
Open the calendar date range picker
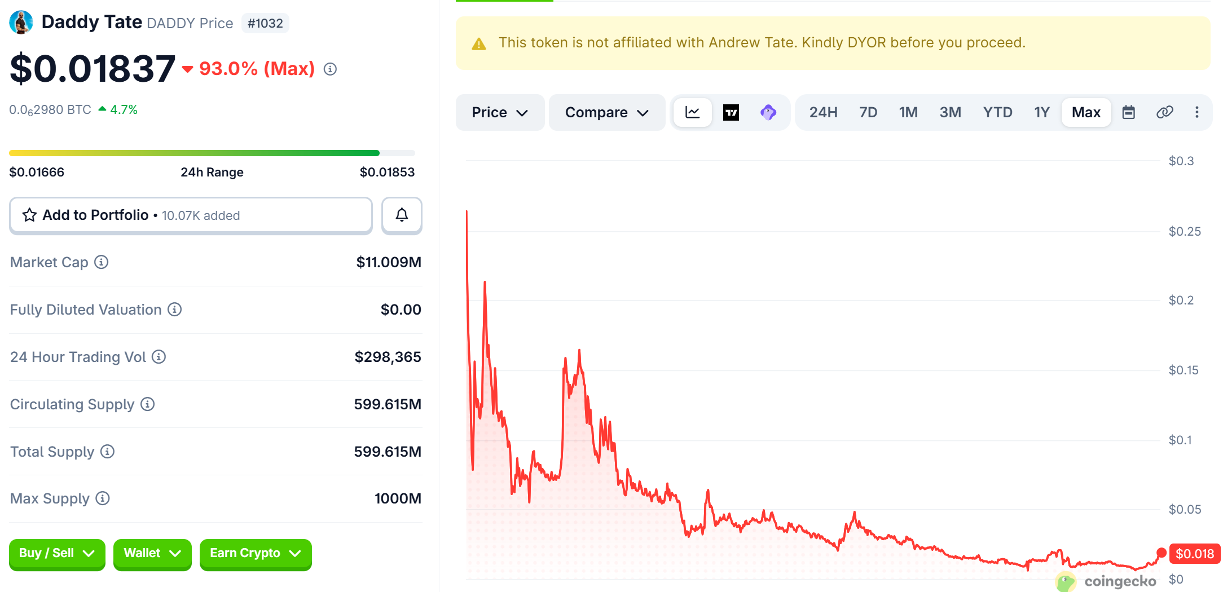coord(1128,112)
